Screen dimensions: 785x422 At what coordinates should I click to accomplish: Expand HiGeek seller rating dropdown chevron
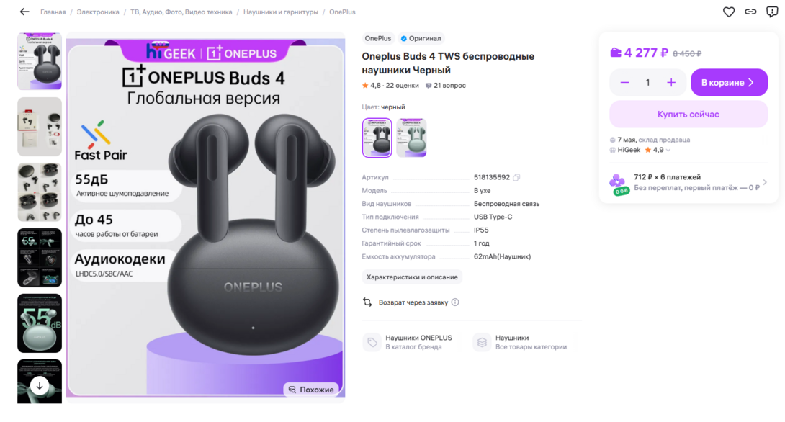[668, 151]
